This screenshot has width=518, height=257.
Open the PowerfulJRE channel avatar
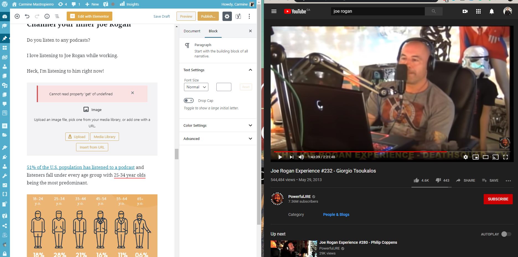[x=277, y=199]
